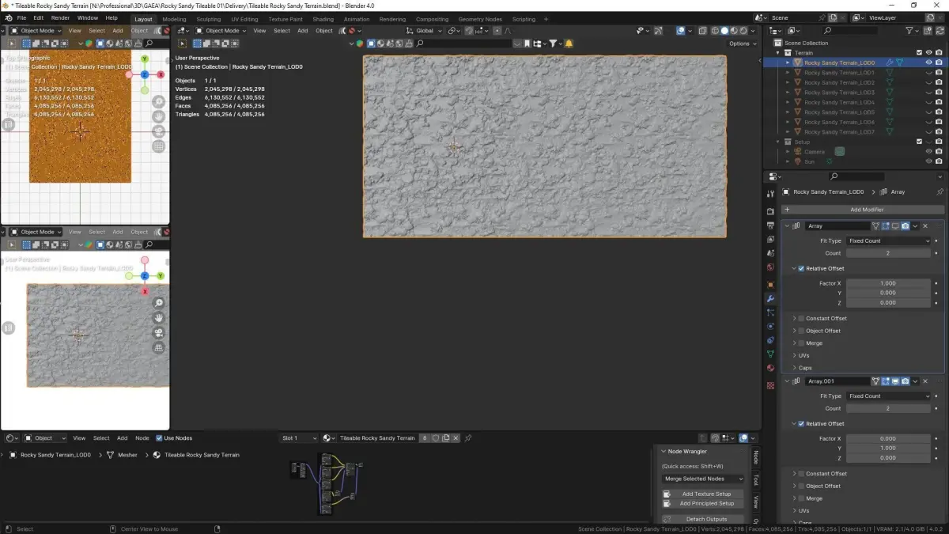Open the Render menu
Image resolution: width=949 pixels, height=534 pixels.
coord(60,17)
